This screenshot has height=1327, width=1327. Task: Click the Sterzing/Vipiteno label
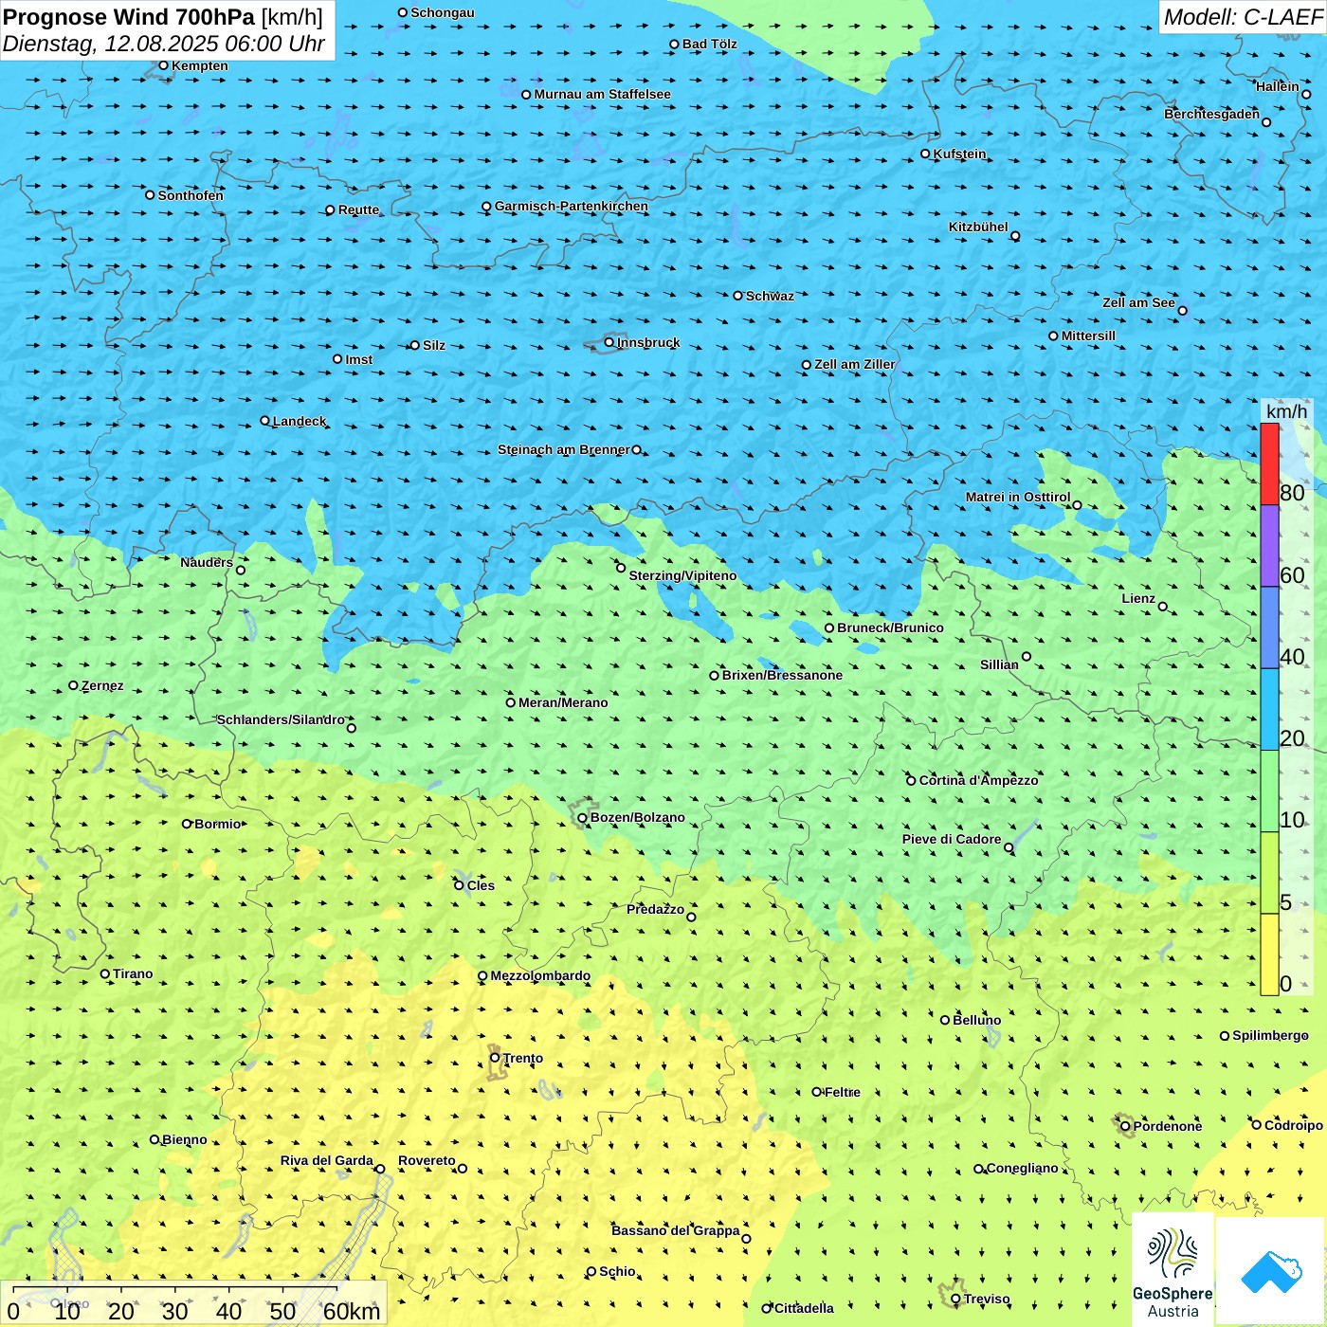(682, 575)
